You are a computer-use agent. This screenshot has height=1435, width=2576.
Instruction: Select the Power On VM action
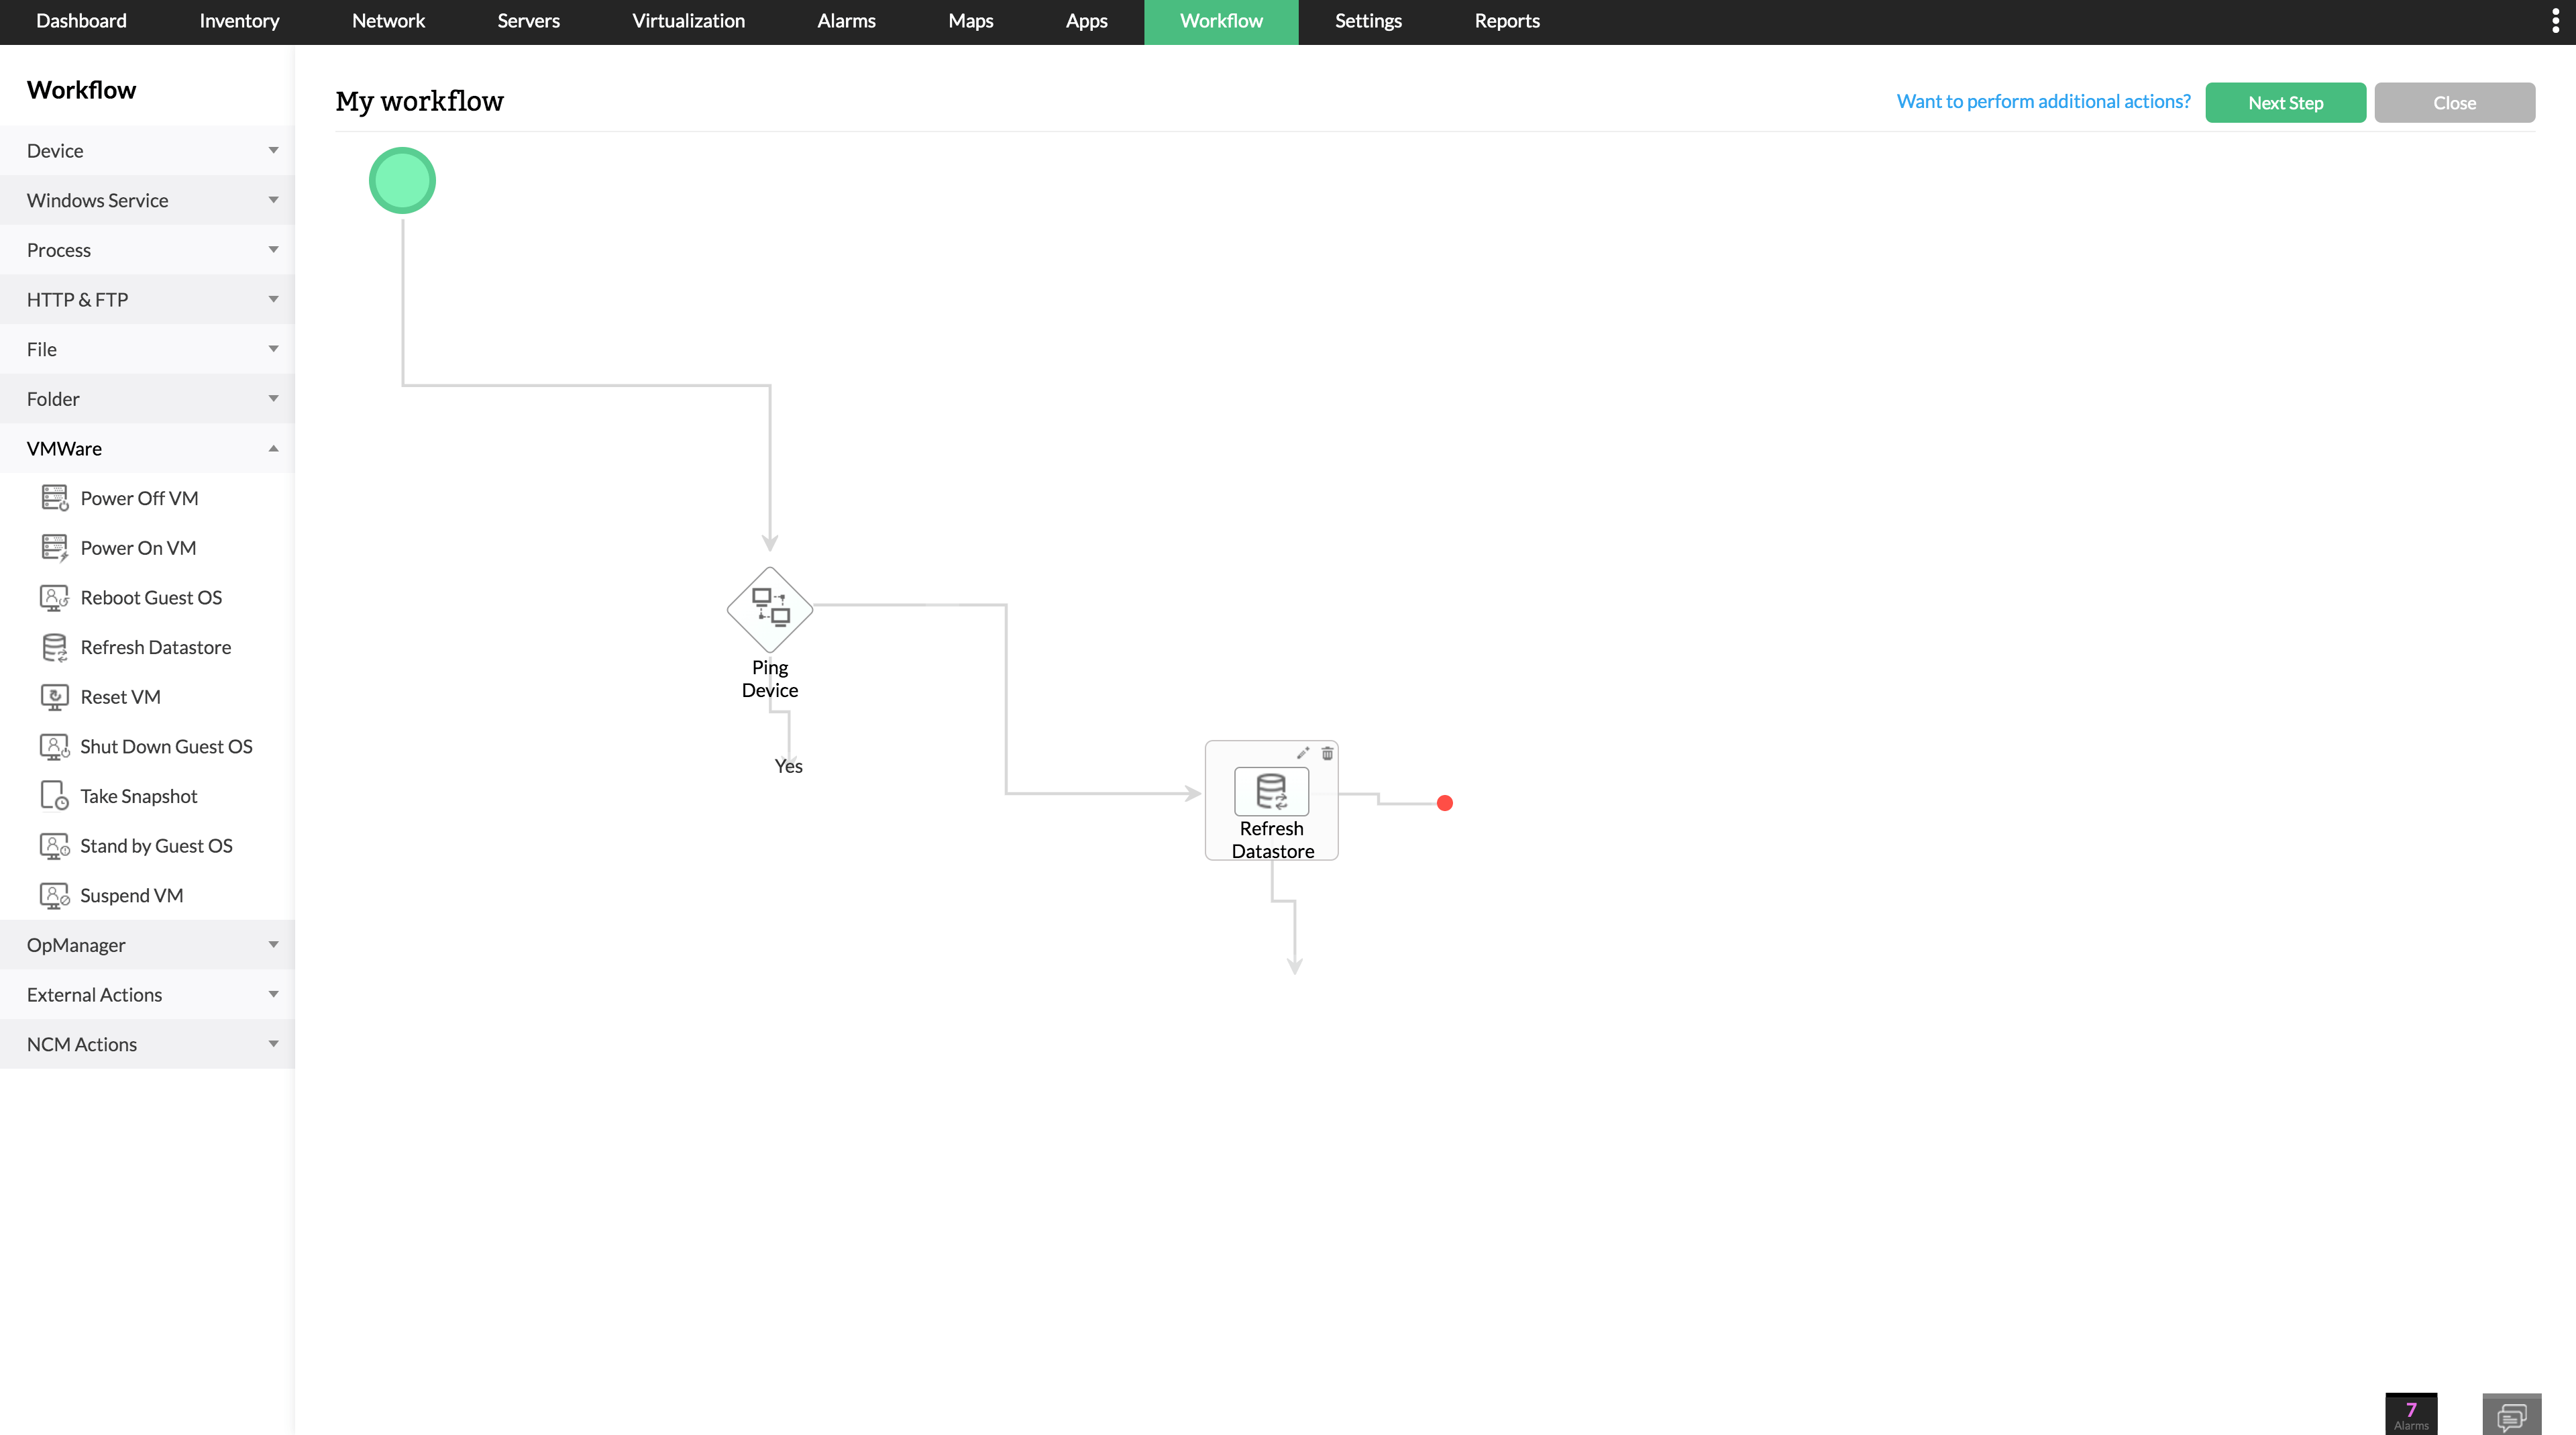136,547
